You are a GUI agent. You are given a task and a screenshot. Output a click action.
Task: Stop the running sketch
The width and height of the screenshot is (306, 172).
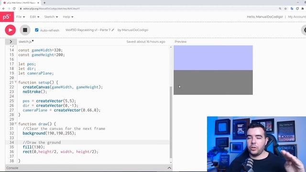tap(25, 30)
